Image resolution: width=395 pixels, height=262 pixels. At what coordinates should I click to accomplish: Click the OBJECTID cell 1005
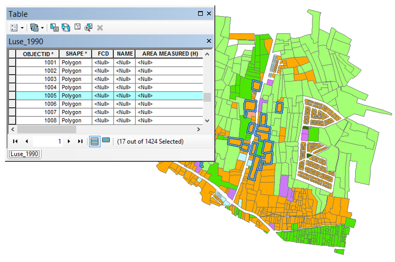pos(37,96)
